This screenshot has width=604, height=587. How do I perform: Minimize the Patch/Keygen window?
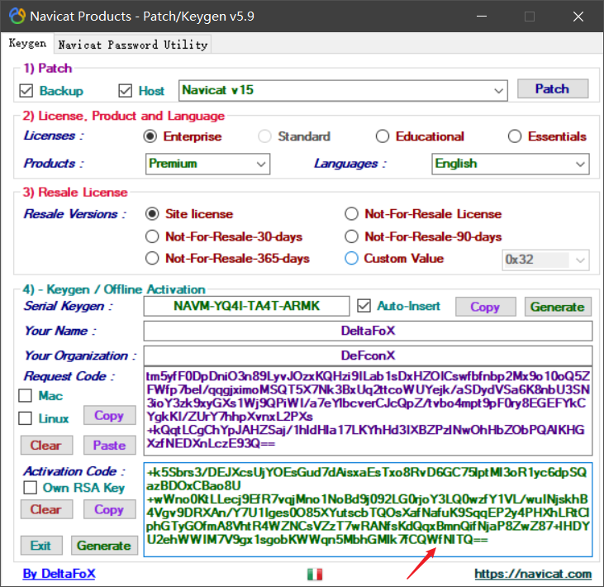point(482,17)
